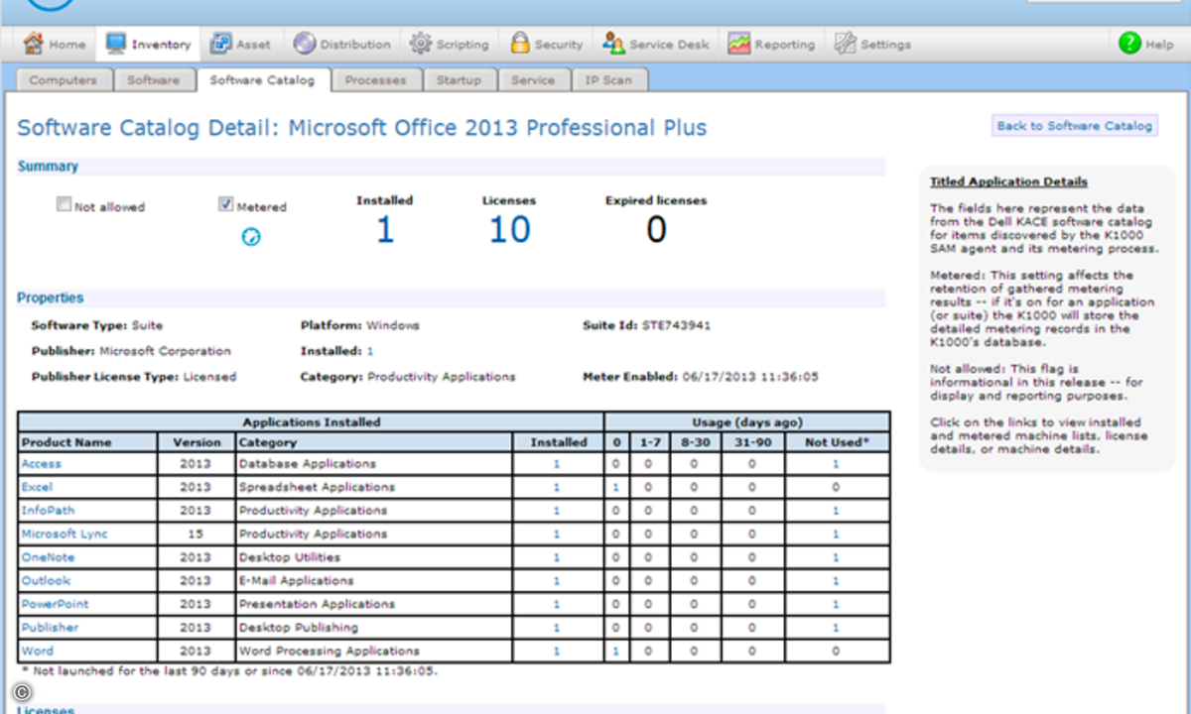Open the Microsoft Lync product link
The height and width of the screenshot is (714, 1191).
tap(65, 534)
